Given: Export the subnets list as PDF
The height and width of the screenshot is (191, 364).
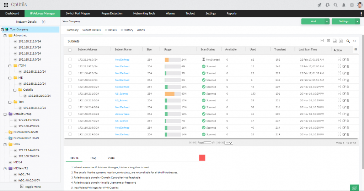Looking at the screenshot, I should click(341, 41).
